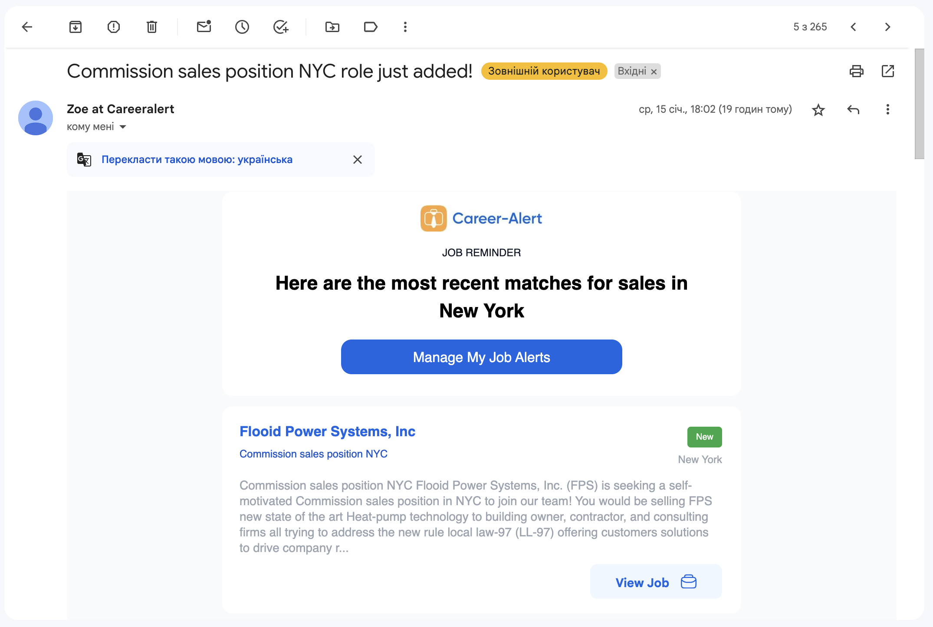Archive this email
Viewport: 933px width, 627px height.
click(76, 27)
